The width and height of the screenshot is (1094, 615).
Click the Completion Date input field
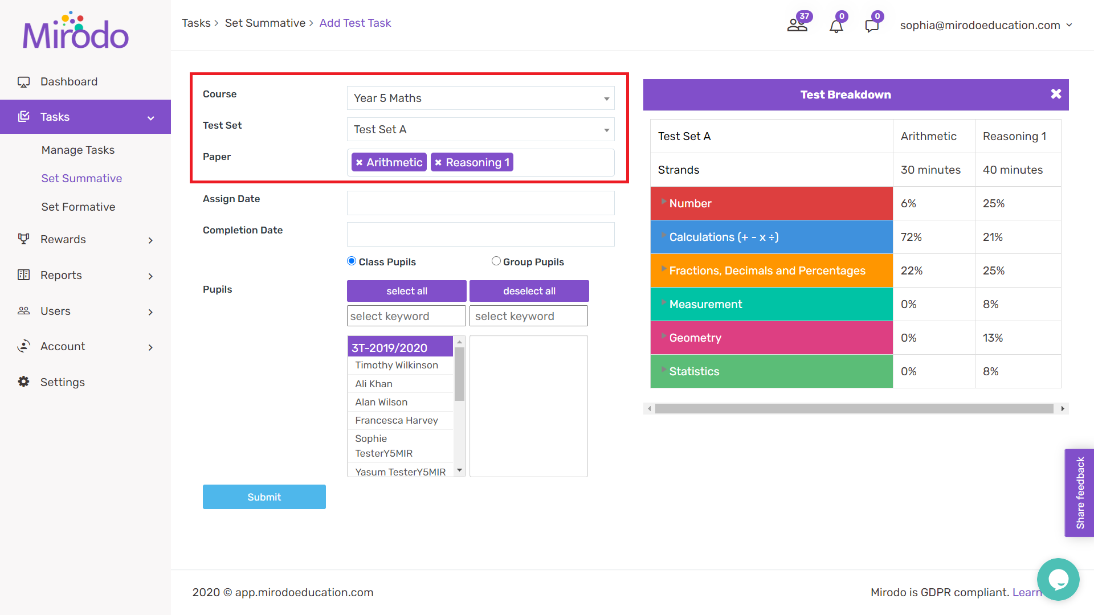click(x=480, y=234)
